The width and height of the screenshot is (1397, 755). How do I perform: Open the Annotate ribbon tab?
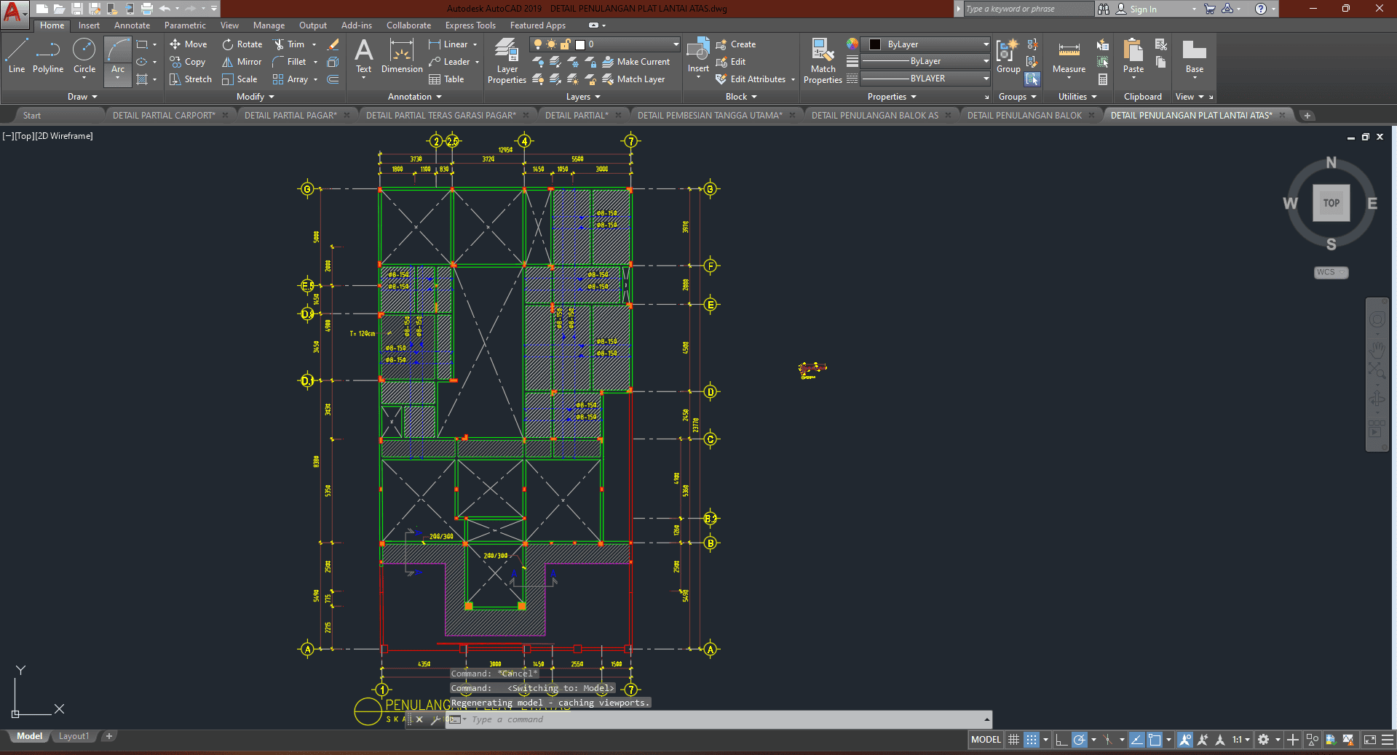point(132,25)
